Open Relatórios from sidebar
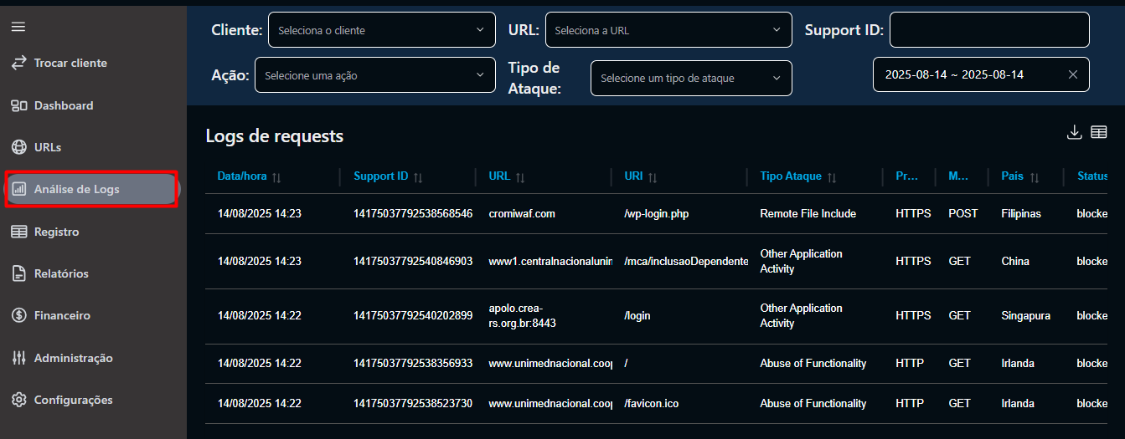The image size is (1125, 439). coord(61,273)
